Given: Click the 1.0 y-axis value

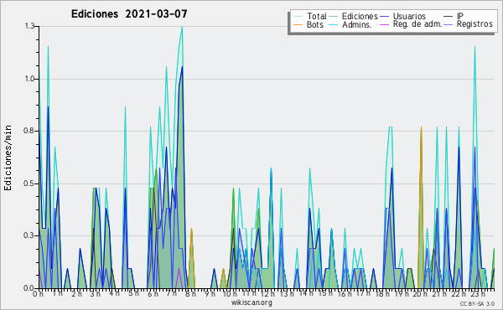Looking at the screenshot, I should click(x=29, y=79).
